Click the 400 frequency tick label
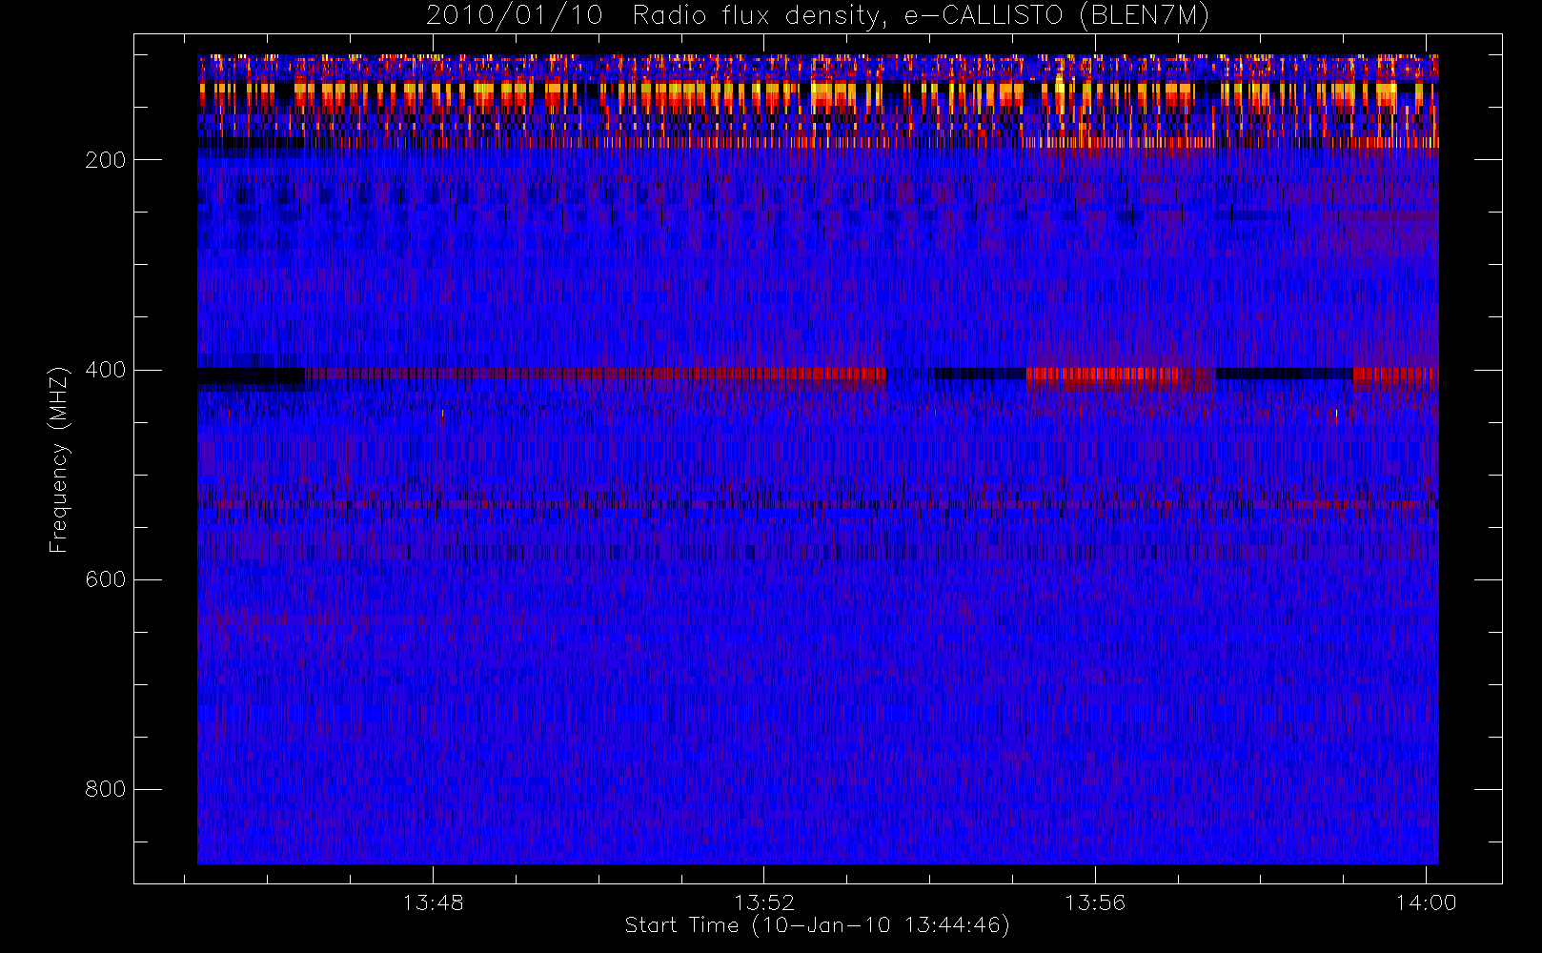The width and height of the screenshot is (1542, 953). (x=106, y=370)
